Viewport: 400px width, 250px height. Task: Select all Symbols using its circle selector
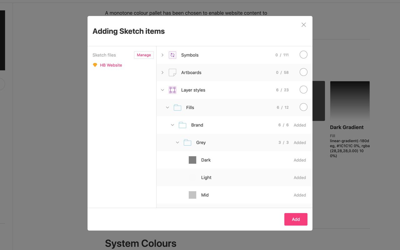coord(303,54)
